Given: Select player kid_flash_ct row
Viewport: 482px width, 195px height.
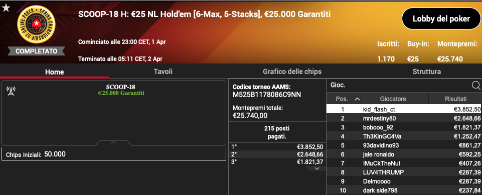Looking at the screenshot, I should tap(404, 109).
